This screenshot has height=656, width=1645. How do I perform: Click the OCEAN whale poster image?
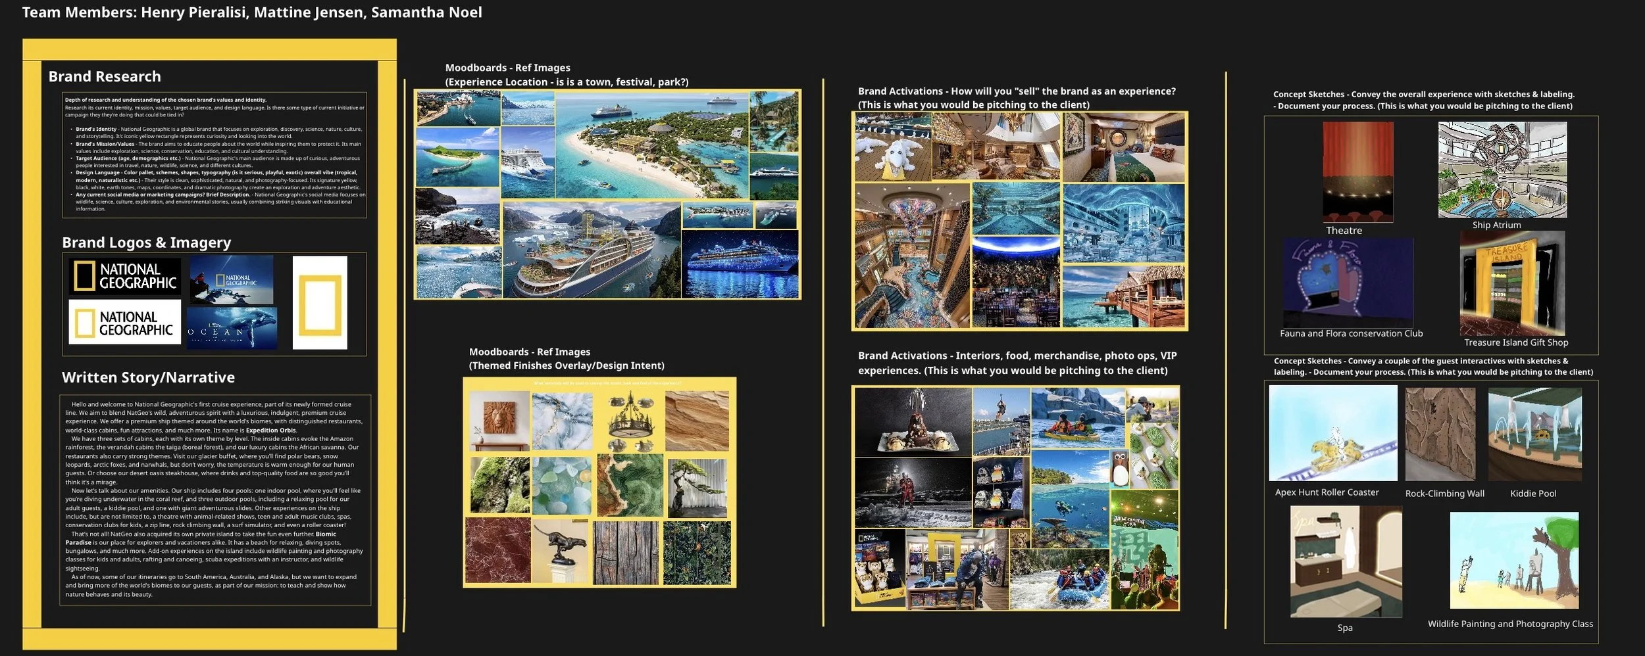[x=232, y=328]
